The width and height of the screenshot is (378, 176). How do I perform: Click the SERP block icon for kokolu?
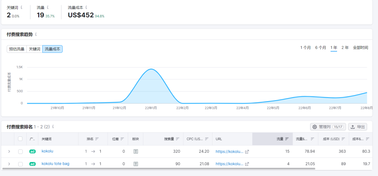[x=136, y=152]
